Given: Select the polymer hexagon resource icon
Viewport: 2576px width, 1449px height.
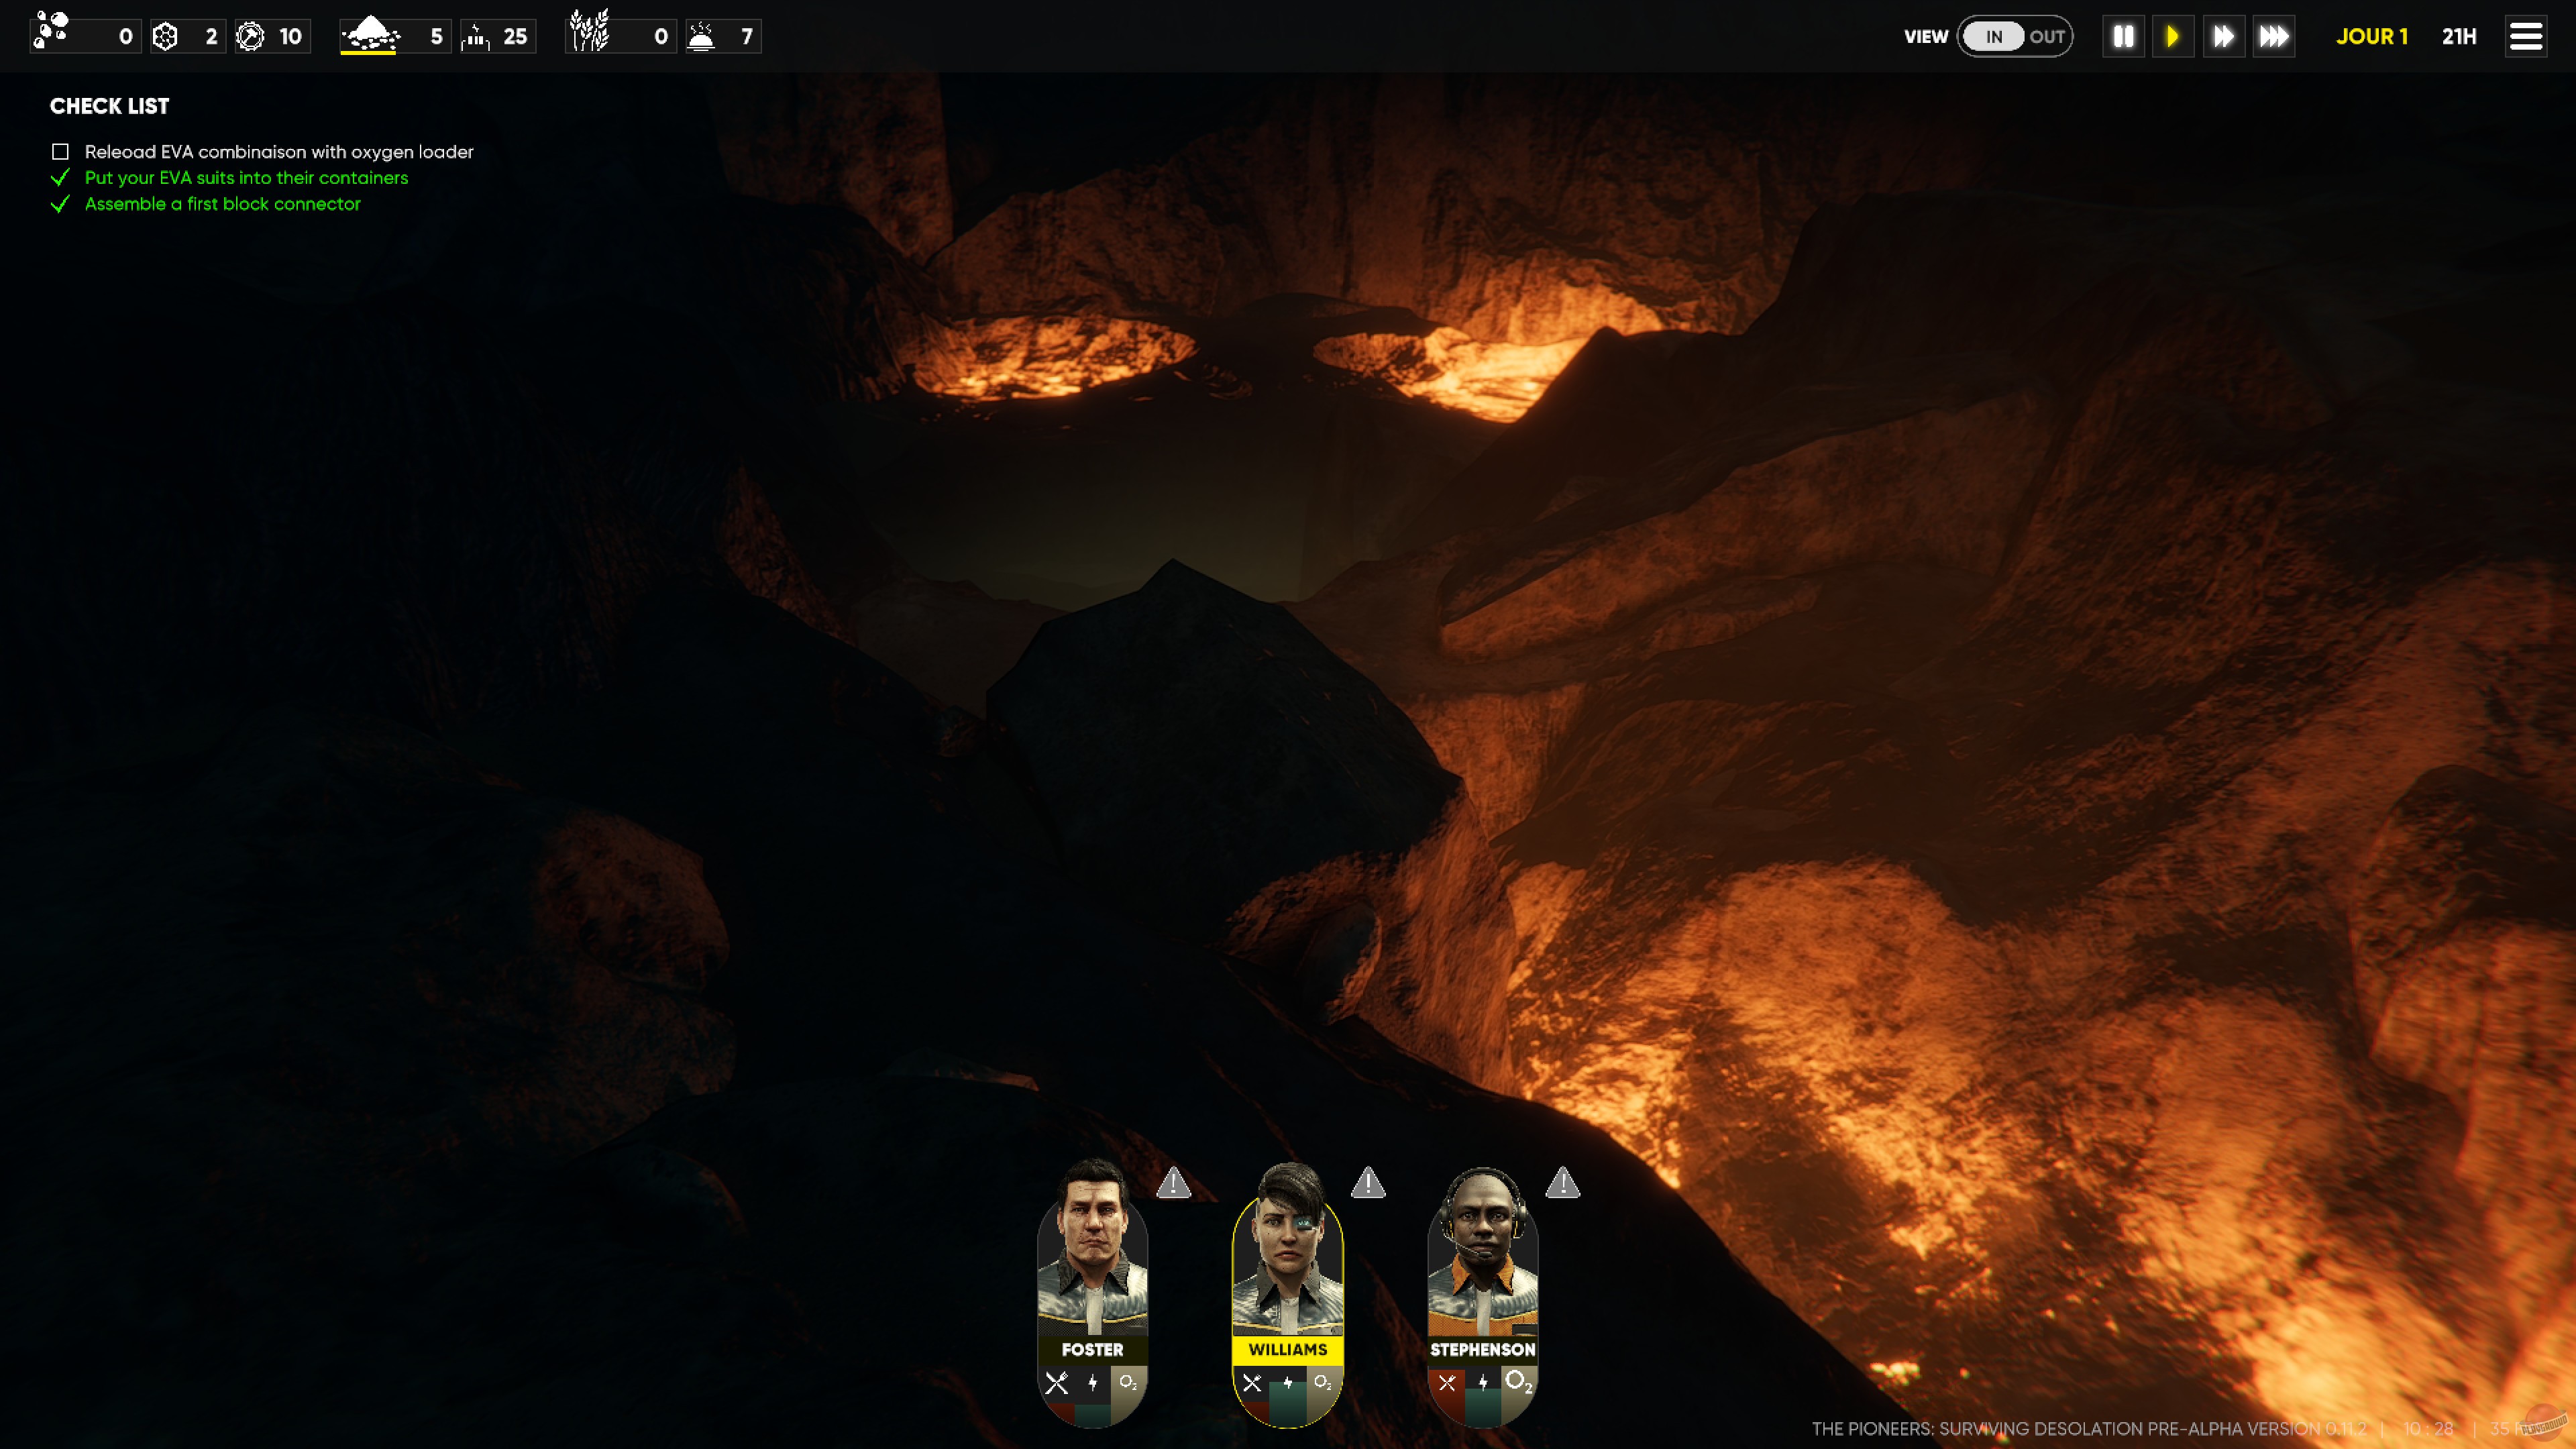Looking at the screenshot, I should [165, 36].
